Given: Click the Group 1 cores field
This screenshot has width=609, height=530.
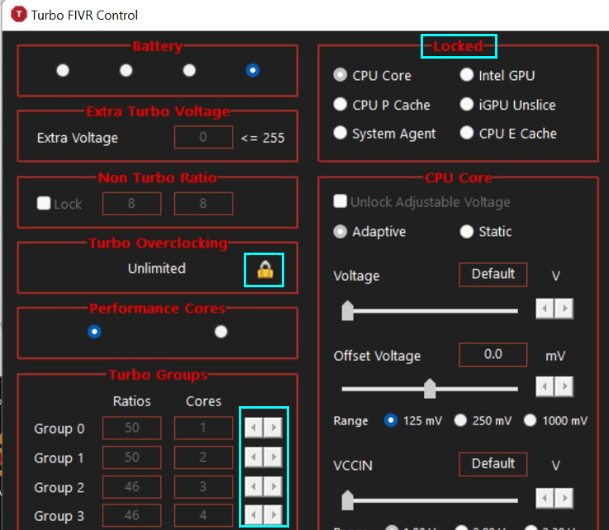Looking at the screenshot, I should point(203,457).
